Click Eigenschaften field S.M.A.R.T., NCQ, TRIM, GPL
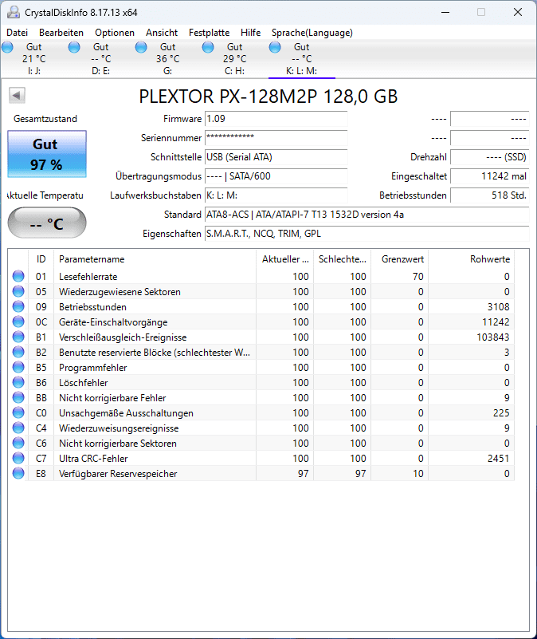Image resolution: width=537 pixels, height=639 pixels. pyautogui.click(x=366, y=234)
